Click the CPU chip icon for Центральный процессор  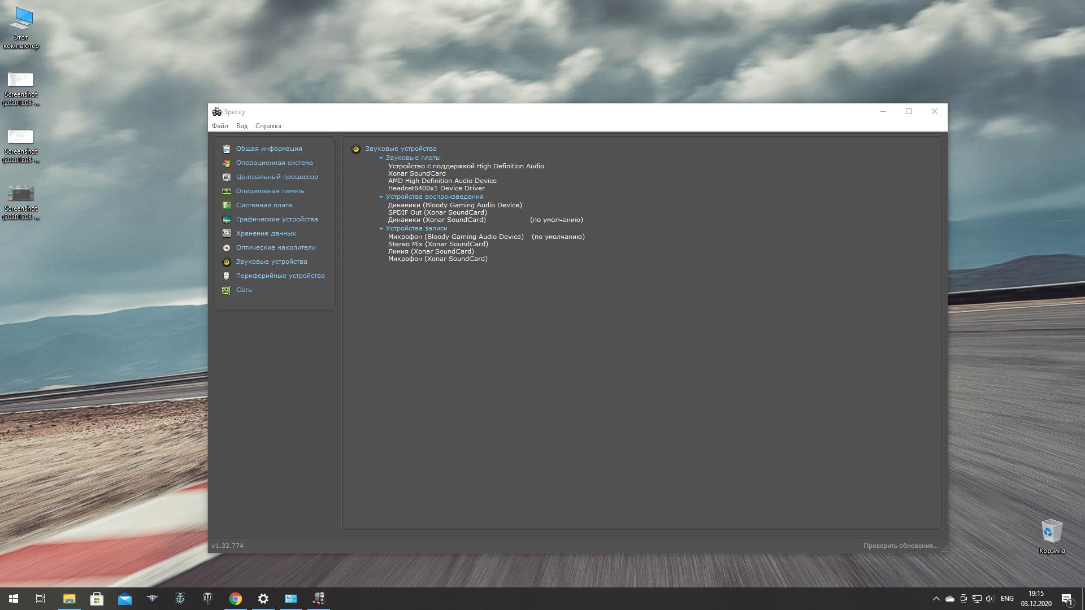(x=227, y=177)
